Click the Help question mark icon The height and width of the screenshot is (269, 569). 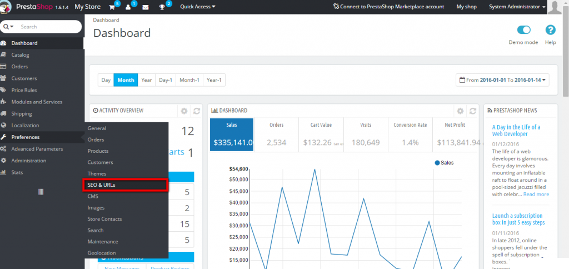coord(551,30)
